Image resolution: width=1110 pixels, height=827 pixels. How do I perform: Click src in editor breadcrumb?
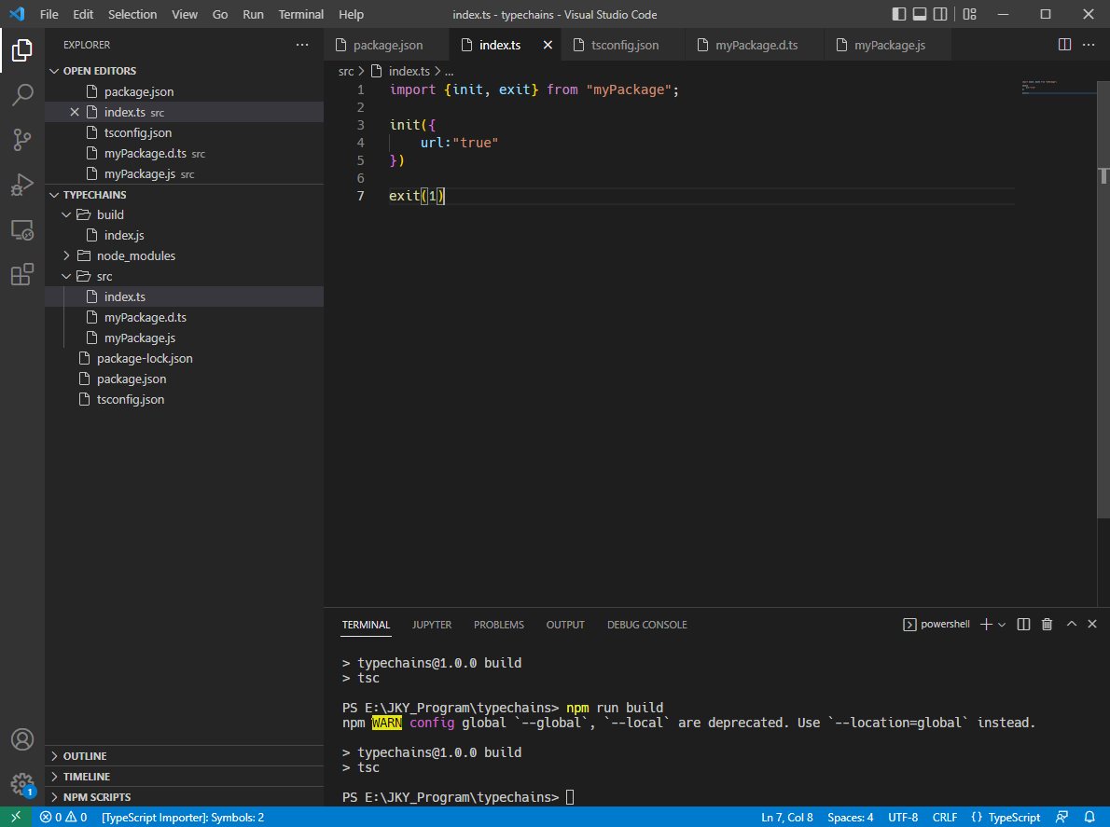[345, 71]
